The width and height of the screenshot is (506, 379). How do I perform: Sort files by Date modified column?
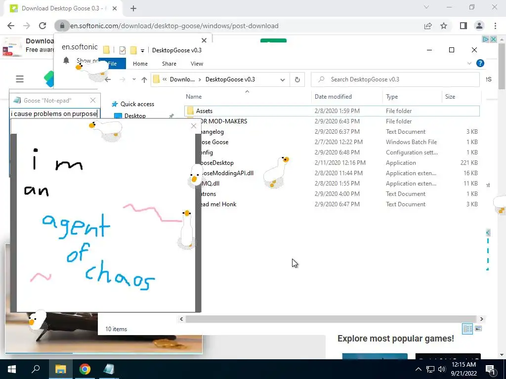point(333,96)
